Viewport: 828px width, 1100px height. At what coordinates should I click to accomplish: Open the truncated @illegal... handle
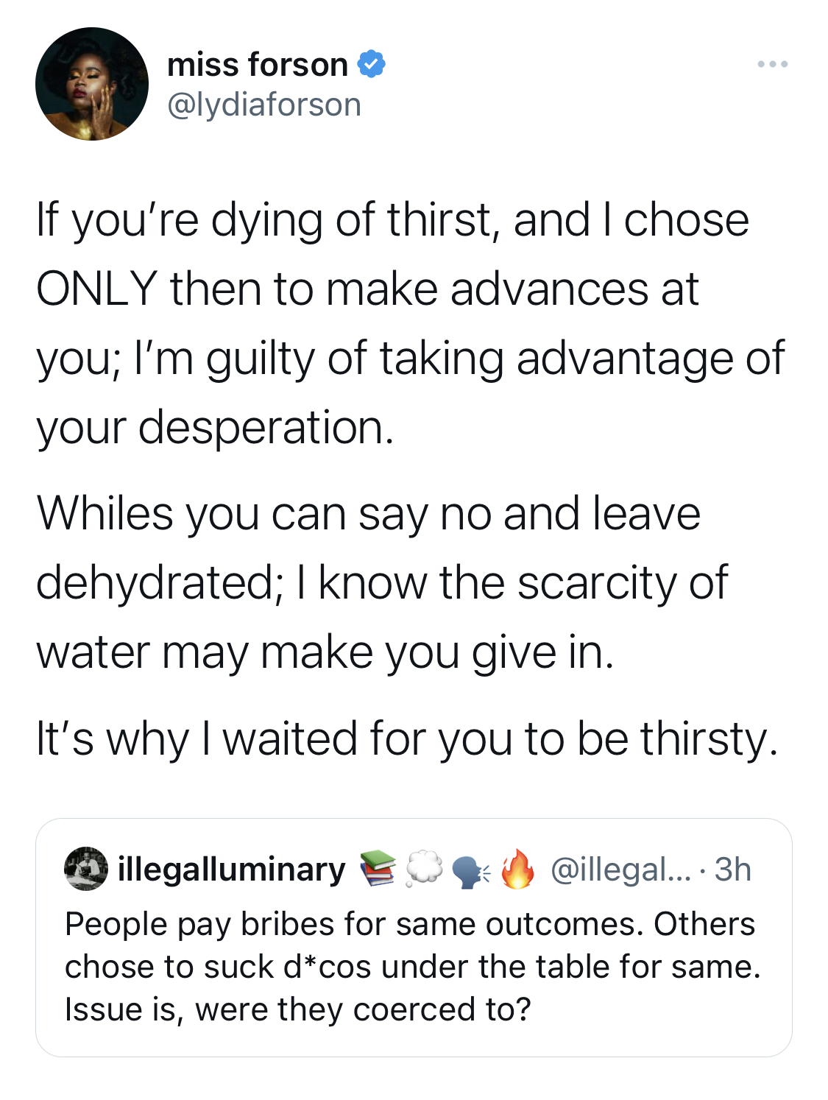coord(621,870)
